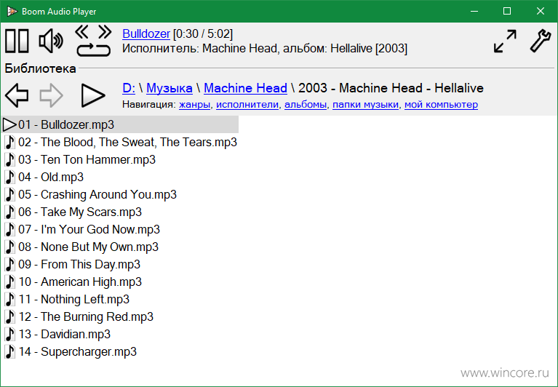Select 02 - The Blood, The Sweat, The Tears.mp3
The image size is (558, 387).
pos(120,143)
